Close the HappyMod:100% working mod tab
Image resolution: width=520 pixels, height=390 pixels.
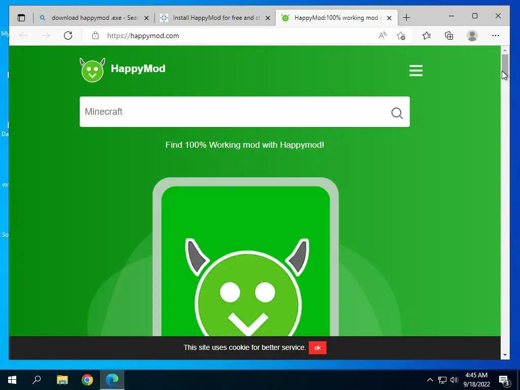[x=389, y=18]
